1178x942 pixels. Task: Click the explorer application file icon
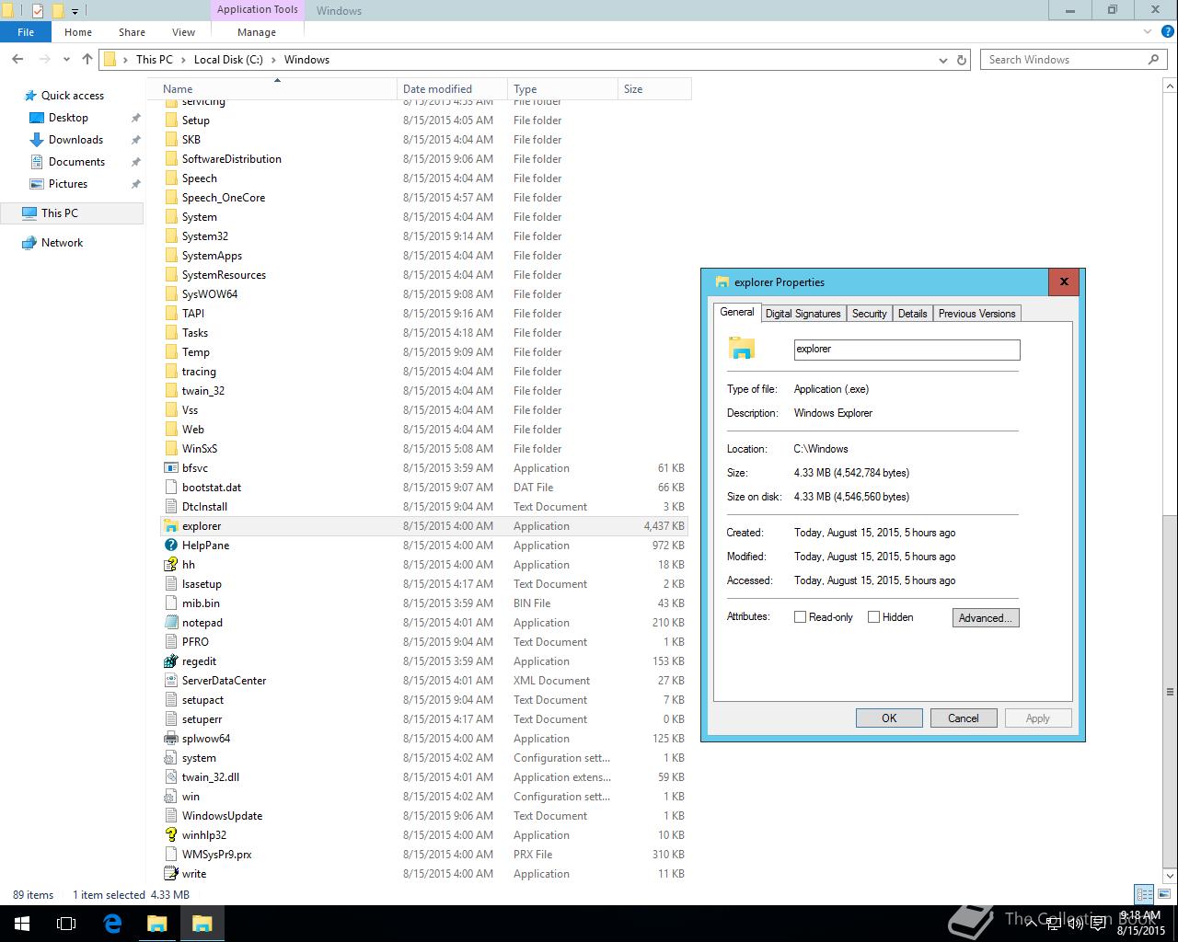pyautogui.click(x=170, y=526)
